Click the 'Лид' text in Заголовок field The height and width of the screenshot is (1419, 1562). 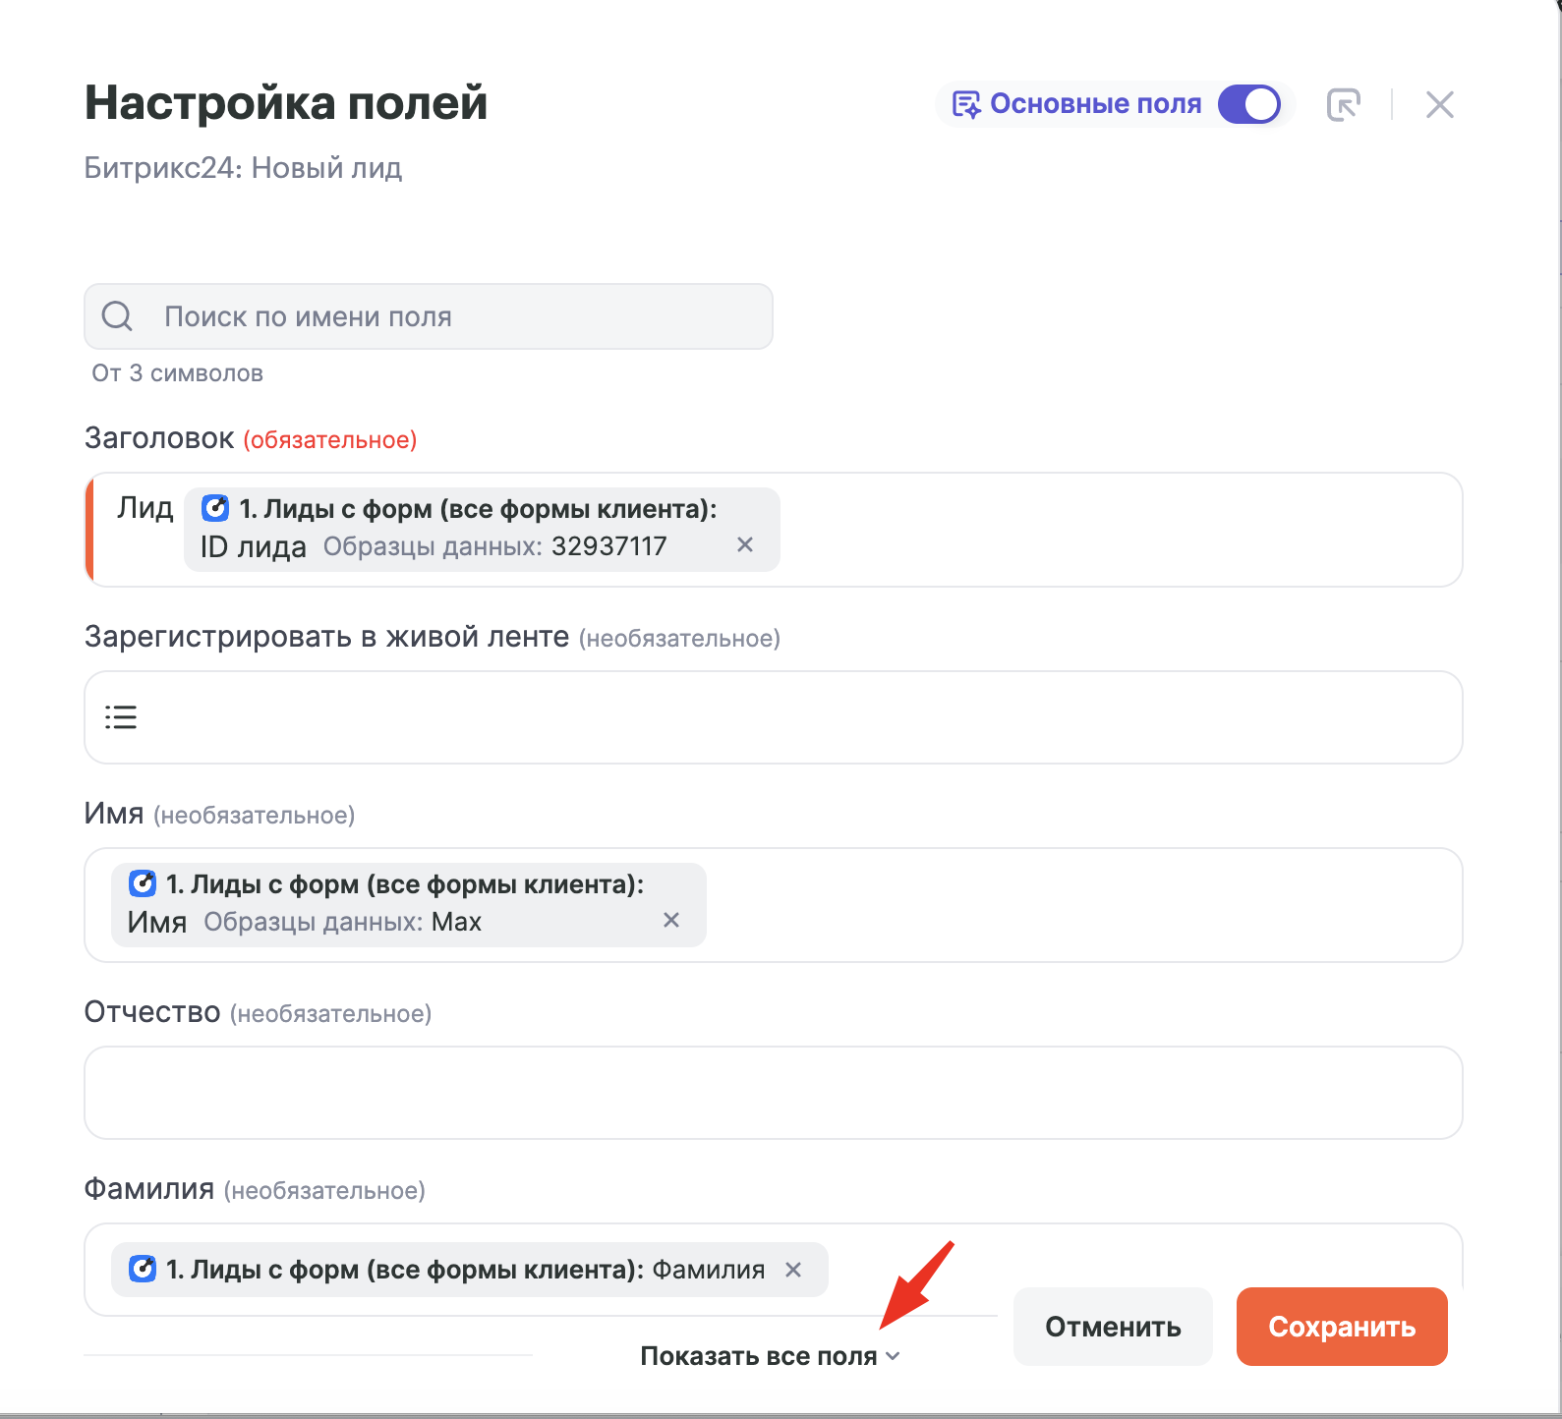[145, 508]
